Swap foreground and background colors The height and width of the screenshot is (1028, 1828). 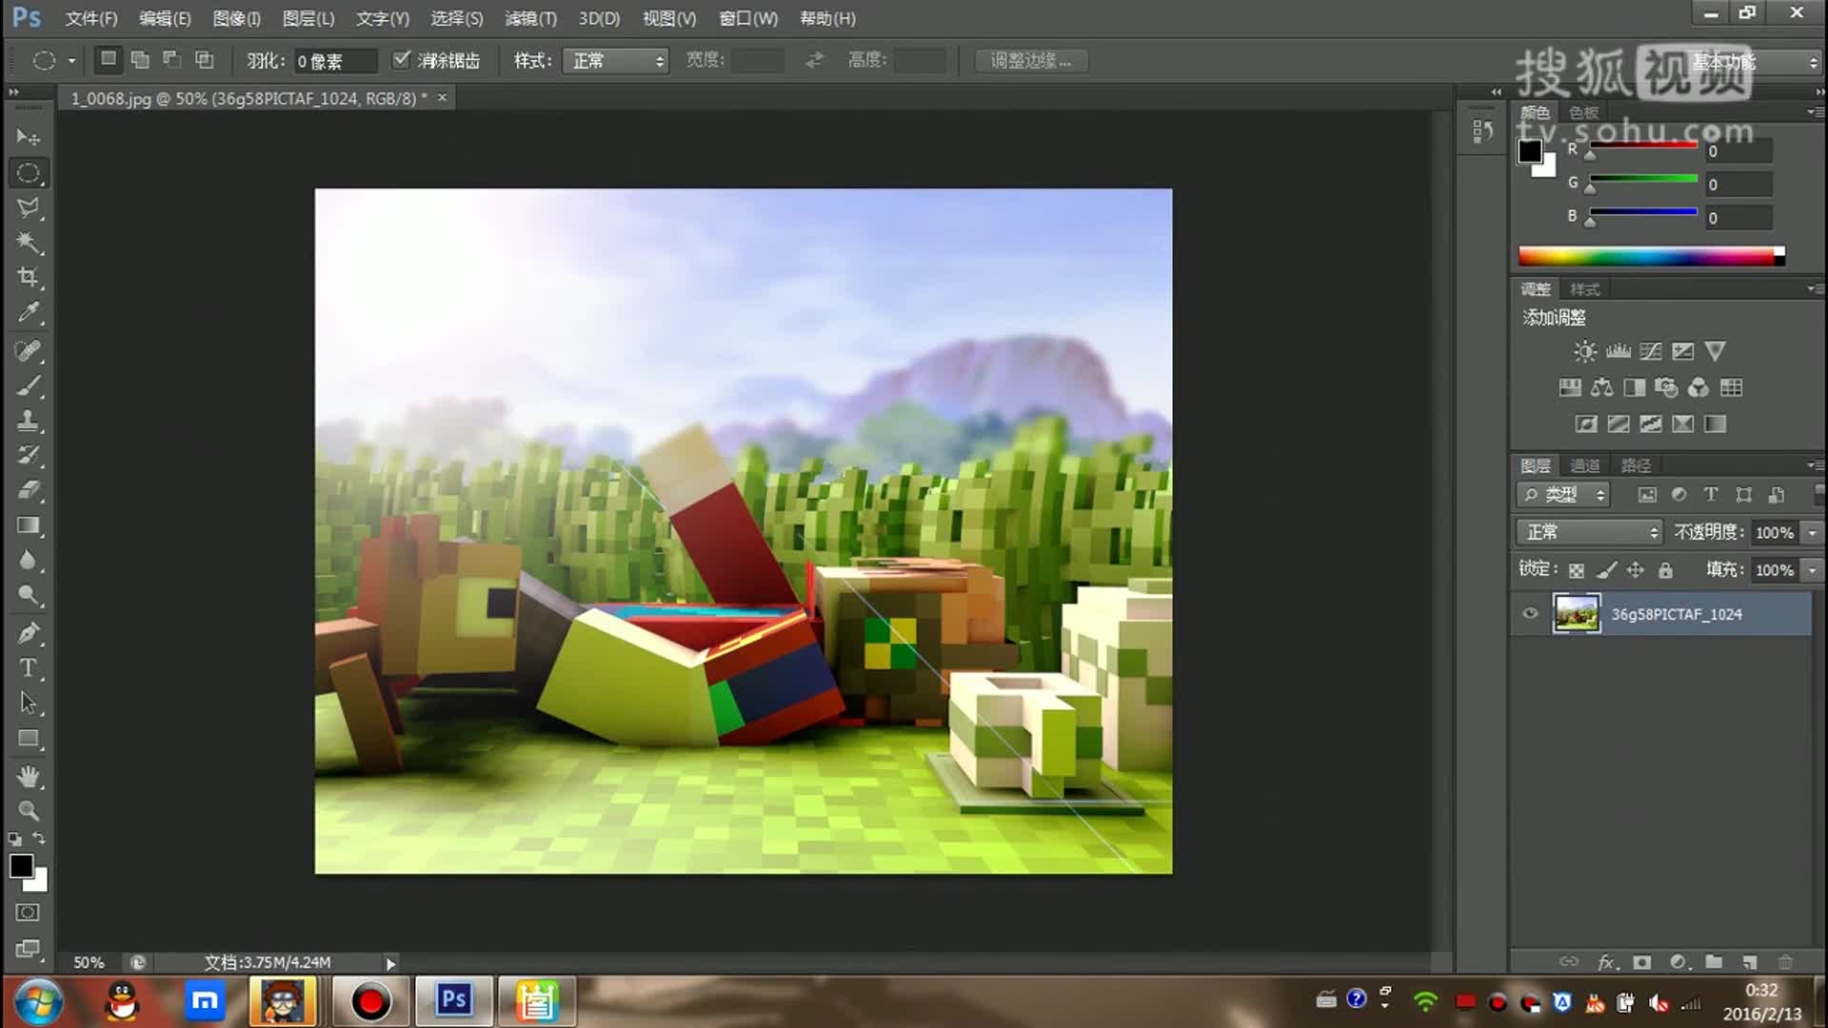tap(39, 839)
